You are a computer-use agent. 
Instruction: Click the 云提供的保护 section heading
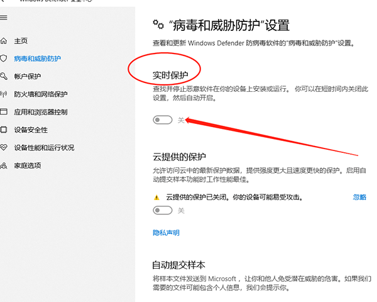[180, 157]
